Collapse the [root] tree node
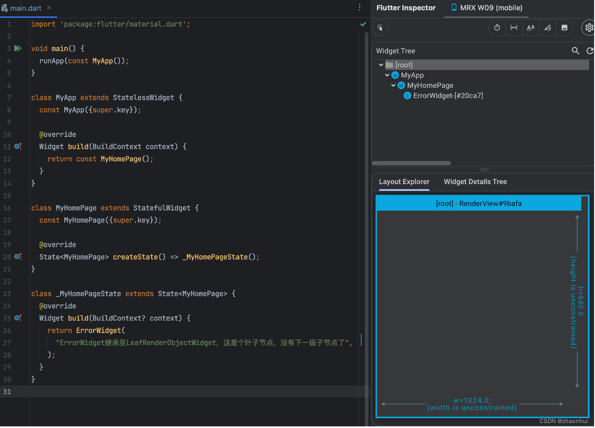Image resolution: width=595 pixels, height=428 pixels. tap(381, 65)
